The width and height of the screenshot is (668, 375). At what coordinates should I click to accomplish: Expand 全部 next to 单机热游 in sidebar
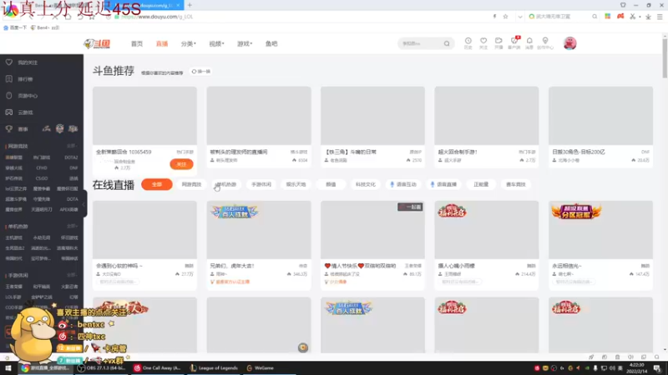[72, 226]
